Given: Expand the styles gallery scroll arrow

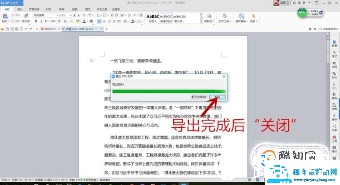Looking at the screenshot, I should [201, 21].
